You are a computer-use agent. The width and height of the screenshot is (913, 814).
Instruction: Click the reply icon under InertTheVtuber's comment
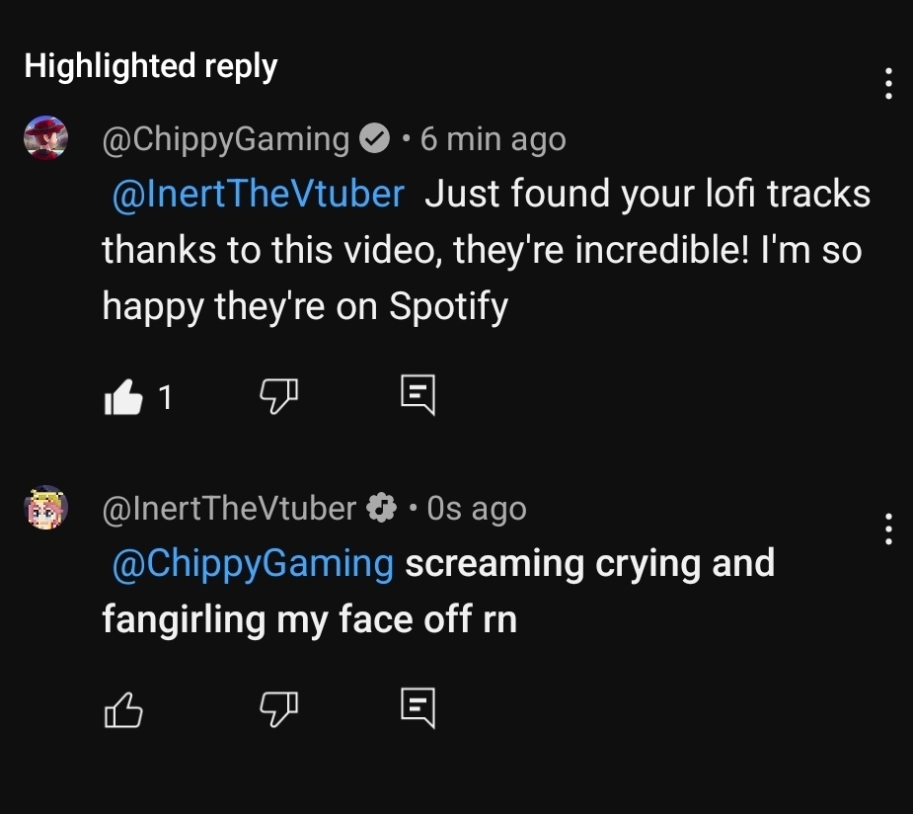[418, 707]
